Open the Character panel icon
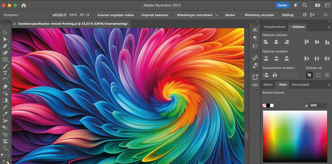The image size is (332, 164). pos(255,30)
